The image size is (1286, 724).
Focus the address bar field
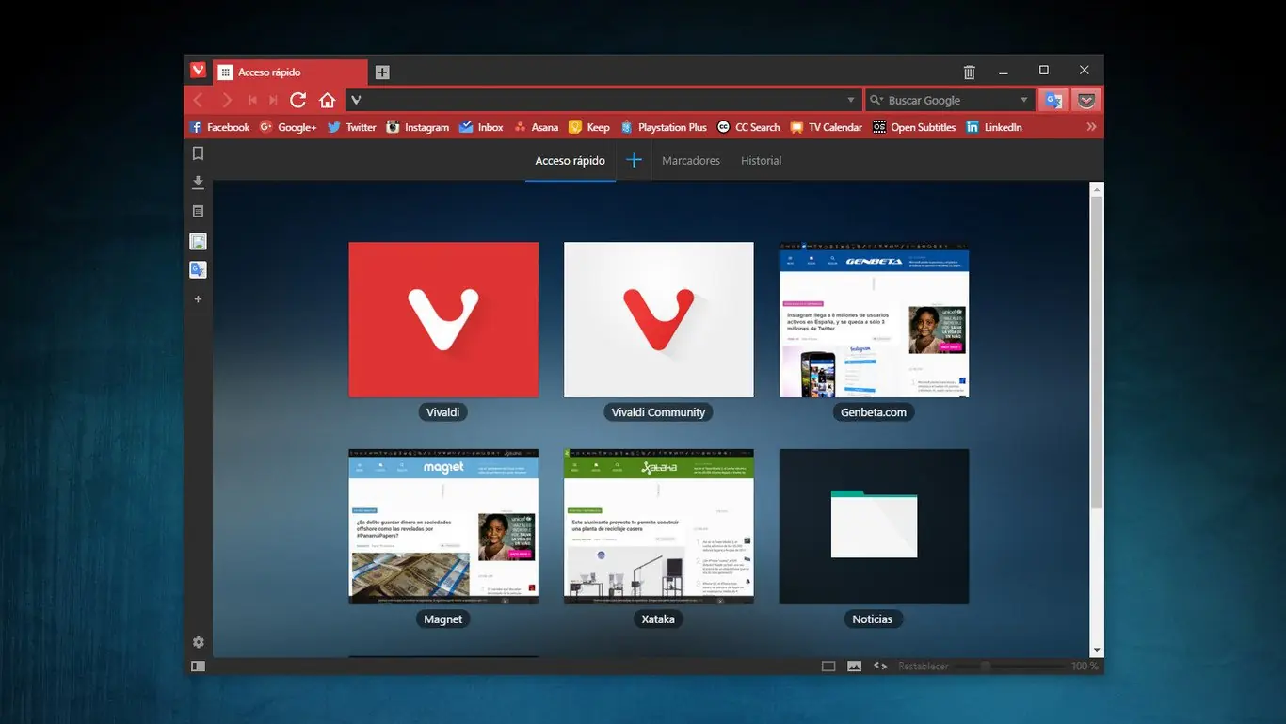603,100
